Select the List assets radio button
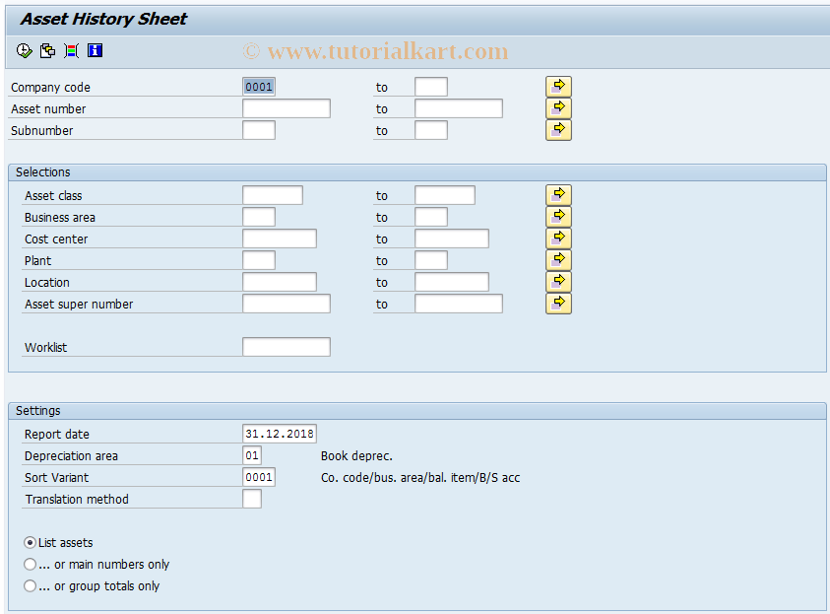830x614 pixels. pyautogui.click(x=31, y=542)
